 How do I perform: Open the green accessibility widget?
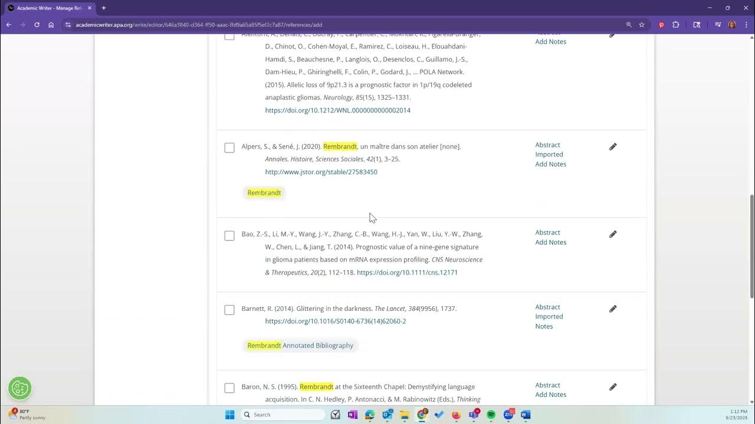[x=19, y=387]
